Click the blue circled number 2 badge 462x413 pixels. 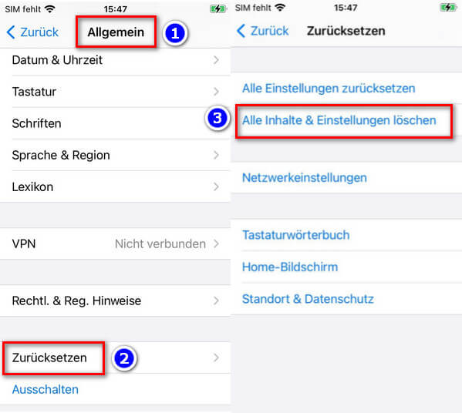[x=124, y=358]
